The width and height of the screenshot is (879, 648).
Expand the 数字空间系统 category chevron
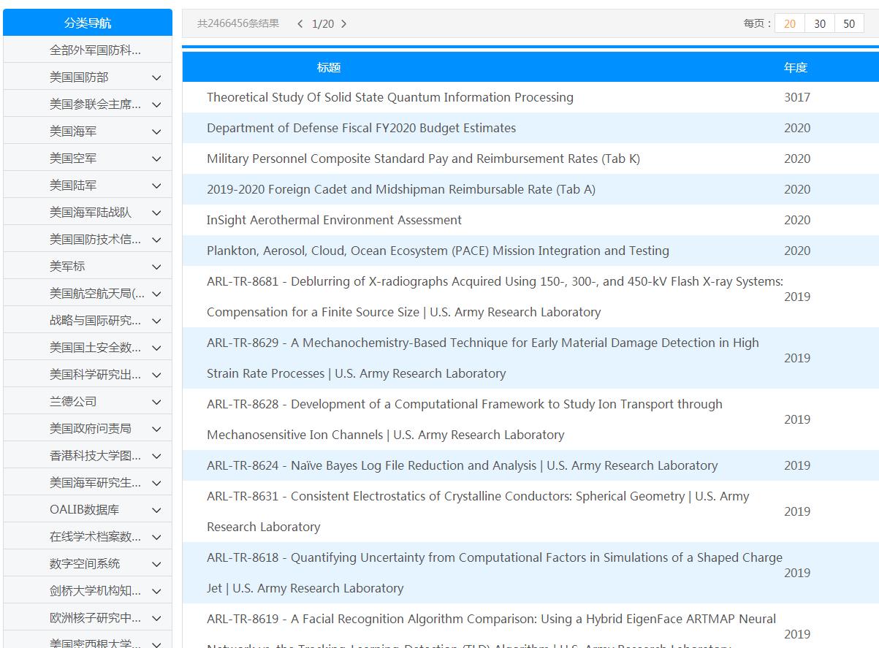[156, 564]
